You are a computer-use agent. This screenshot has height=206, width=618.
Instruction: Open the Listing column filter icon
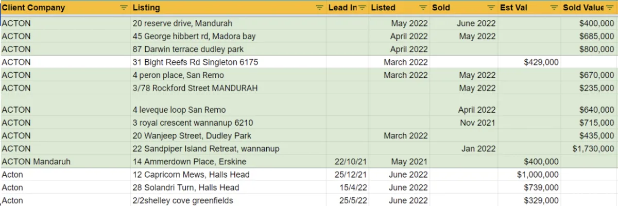tap(319, 8)
